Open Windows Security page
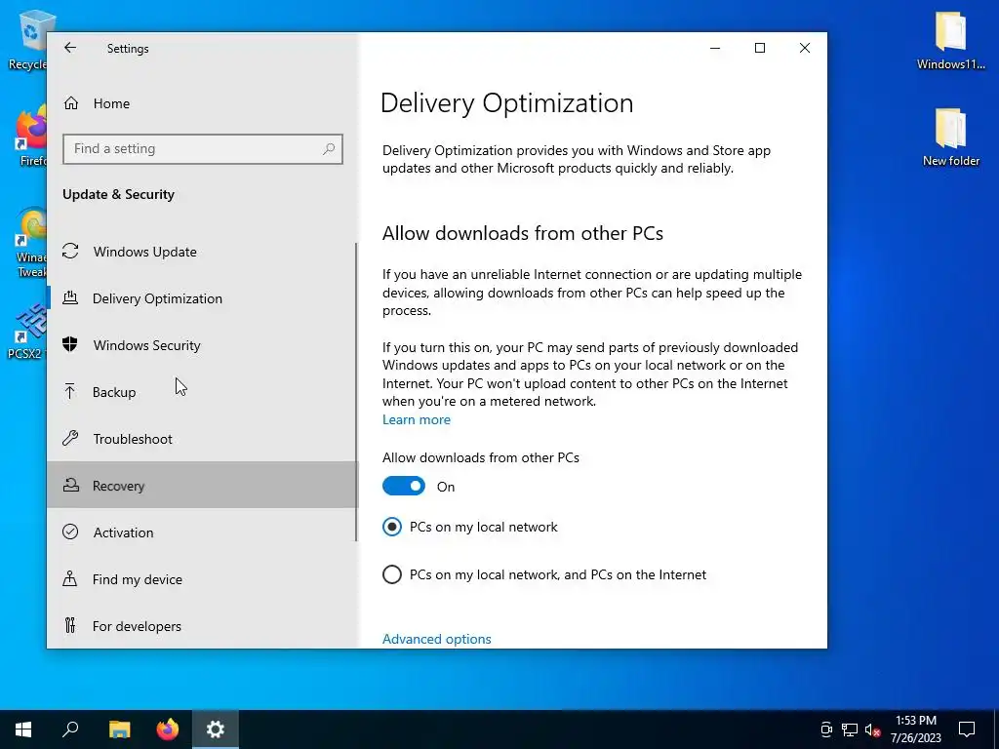999x749 pixels. [x=202, y=345]
